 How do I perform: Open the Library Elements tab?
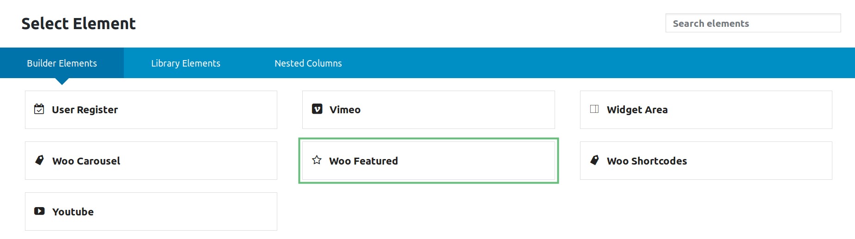pyautogui.click(x=186, y=63)
